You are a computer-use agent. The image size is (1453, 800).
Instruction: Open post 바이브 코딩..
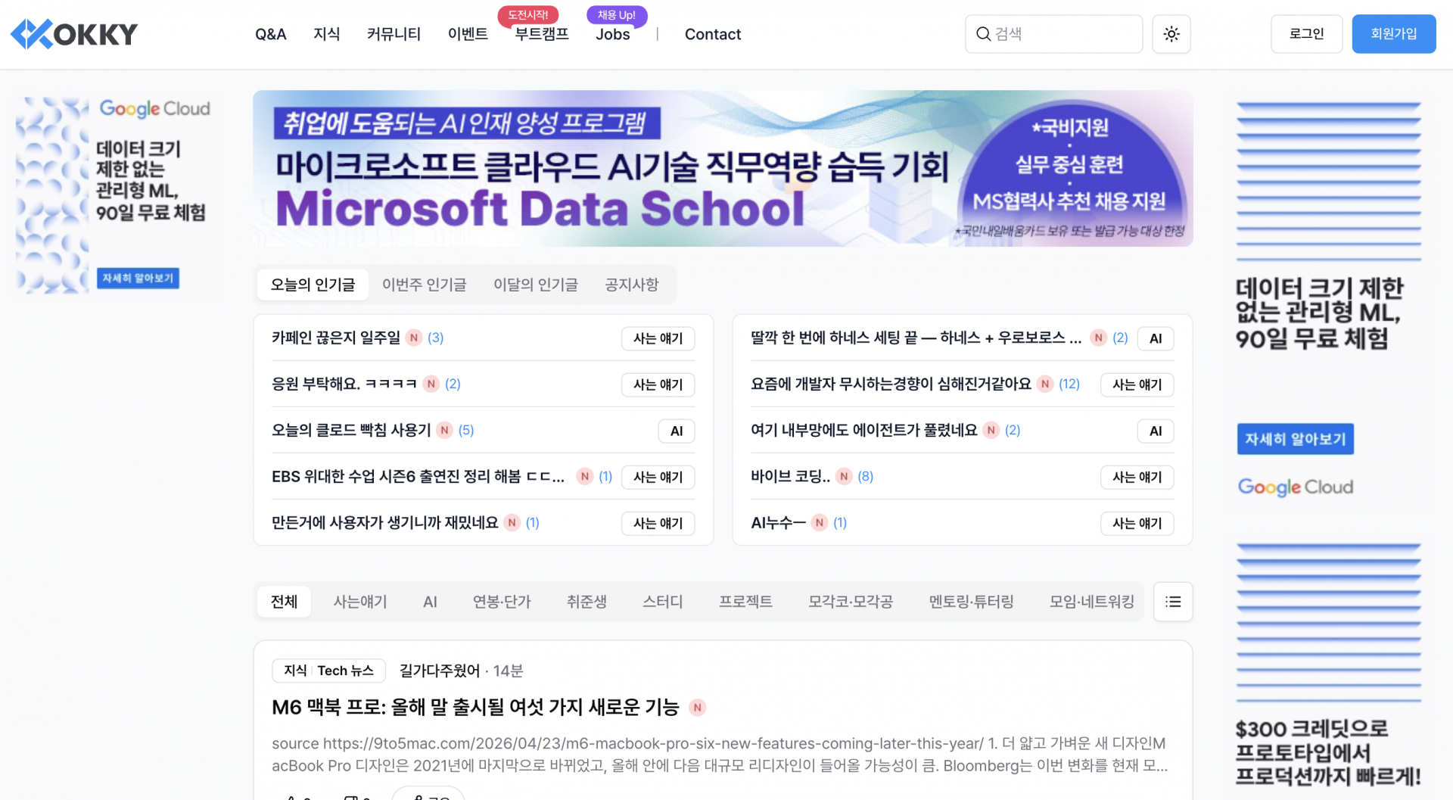point(790,476)
